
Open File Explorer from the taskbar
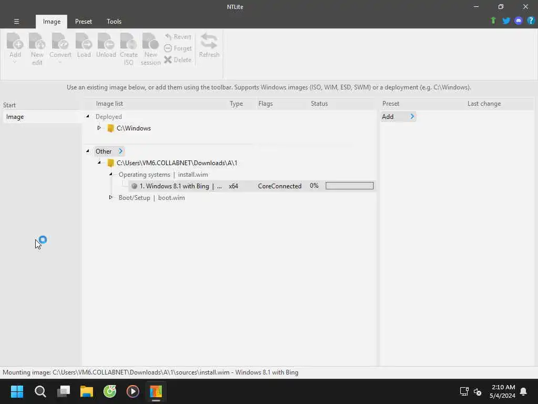click(x=87, y=391)
